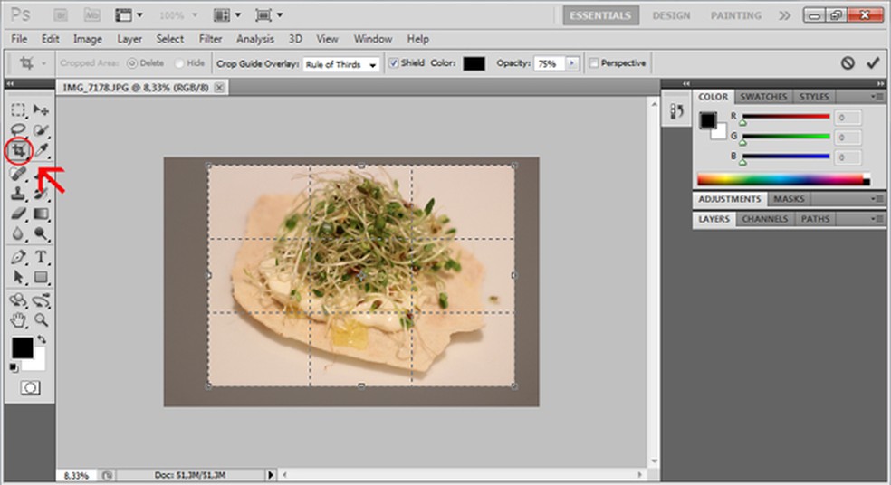Cancel the current crop operation
891x485 pixels.
pos(848,63)
